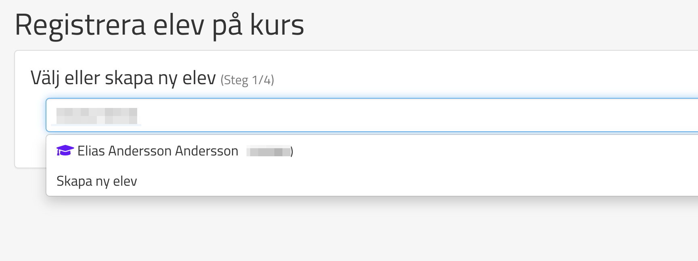The width and height of the screenshot is (698, 261).
Task: Click the word "Registrera" in the page title
Action: pos(80,25)
